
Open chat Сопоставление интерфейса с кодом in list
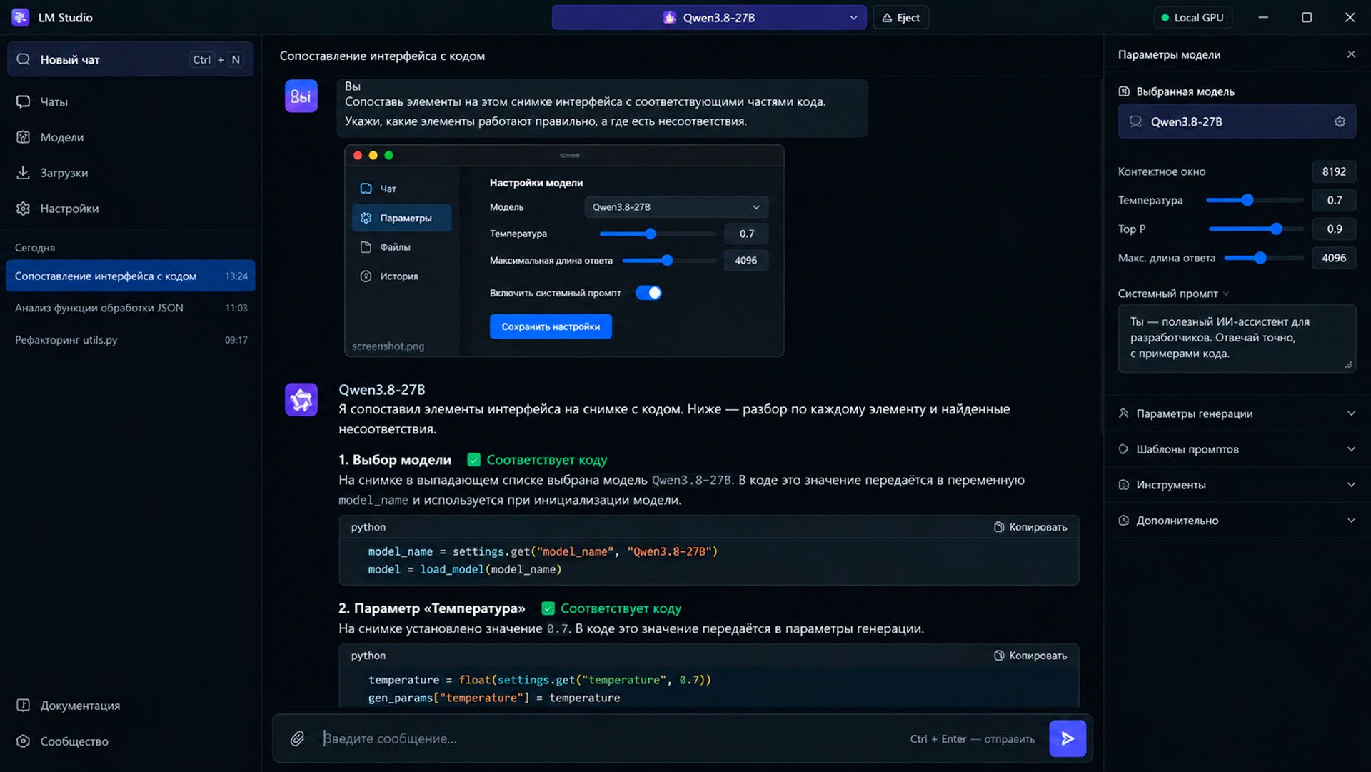tap(131, 276)
